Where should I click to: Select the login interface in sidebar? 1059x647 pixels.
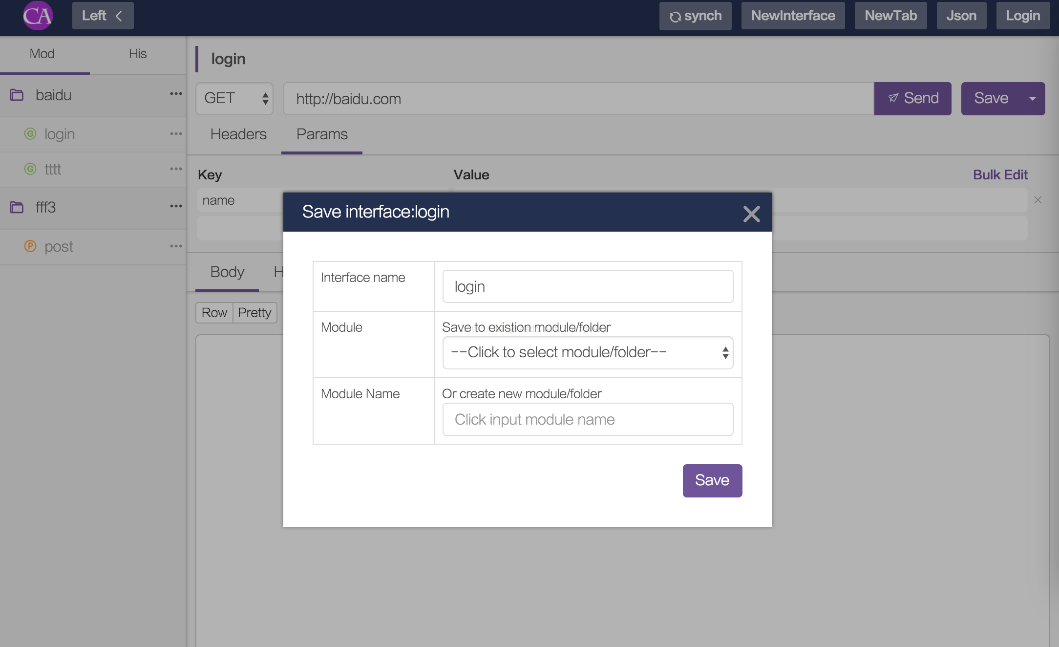pyautogui.click(x=60, y=134)
